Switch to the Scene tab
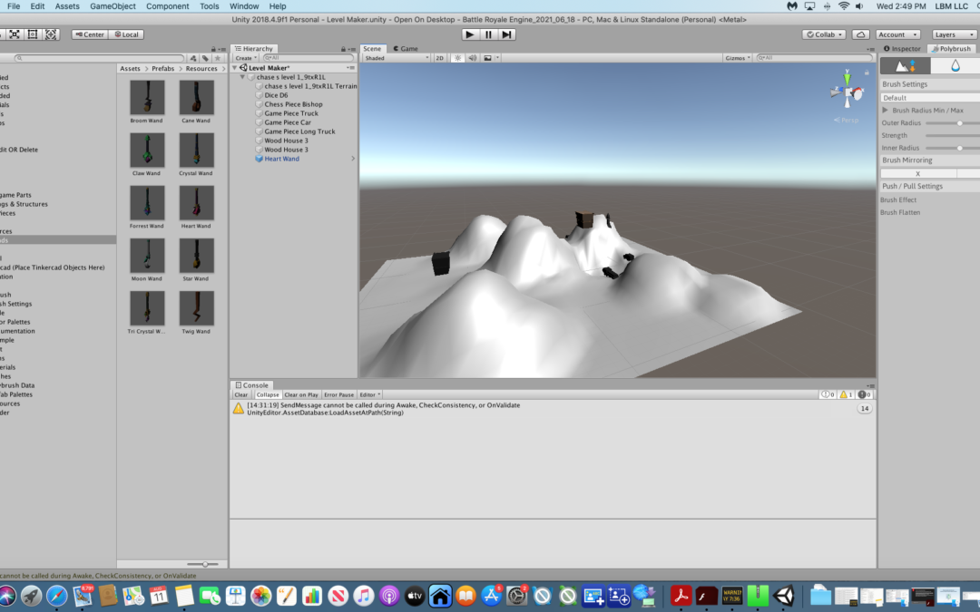The height and width of the screenshot is (612, 980). pyautogui.click(x=372, y=49)
